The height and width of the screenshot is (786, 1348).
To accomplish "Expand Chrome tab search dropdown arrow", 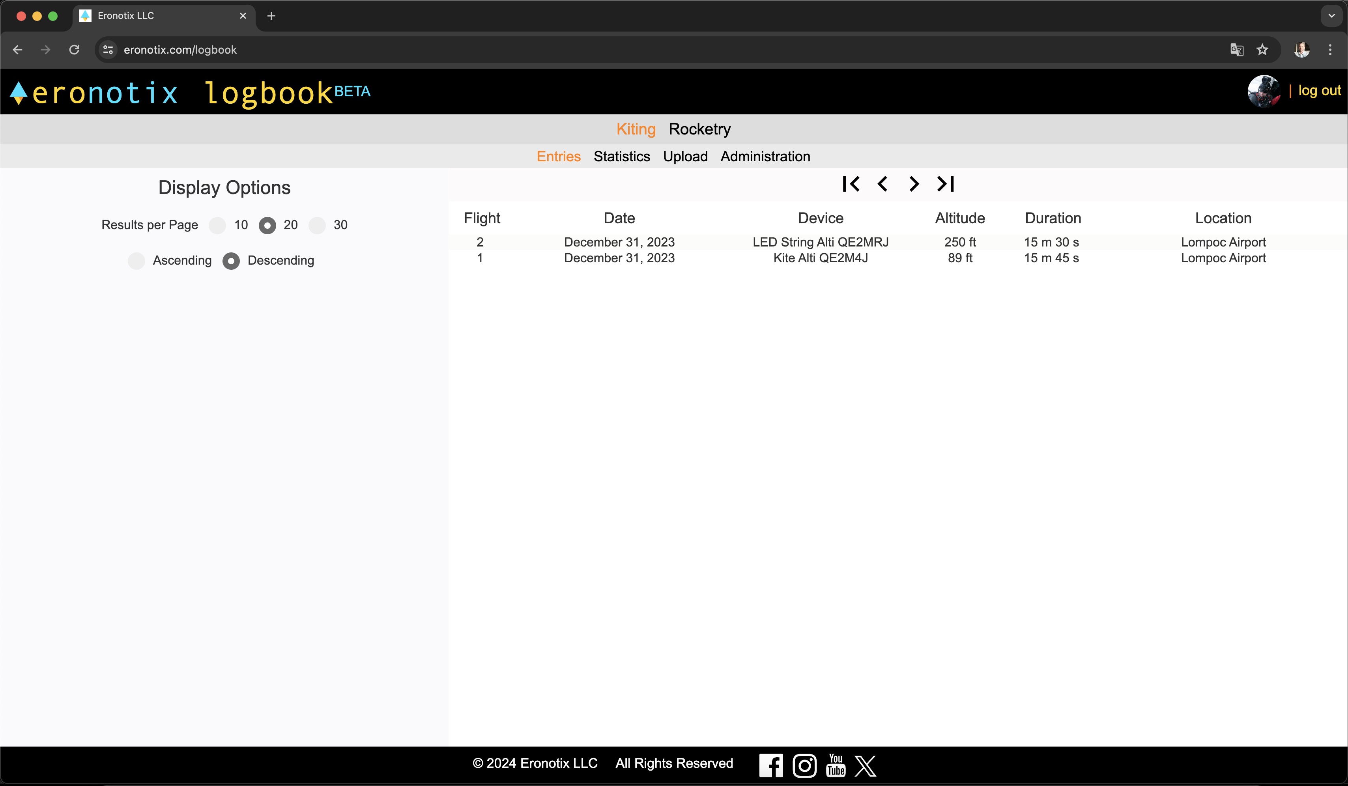I will (1331, 16).
